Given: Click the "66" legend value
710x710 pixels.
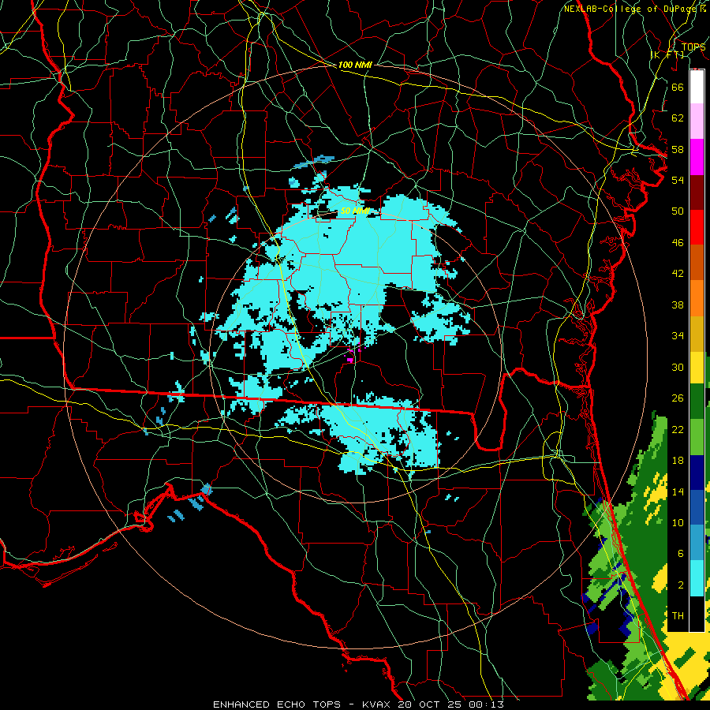Looking at the screenshot, I should (x=678, y=87).
